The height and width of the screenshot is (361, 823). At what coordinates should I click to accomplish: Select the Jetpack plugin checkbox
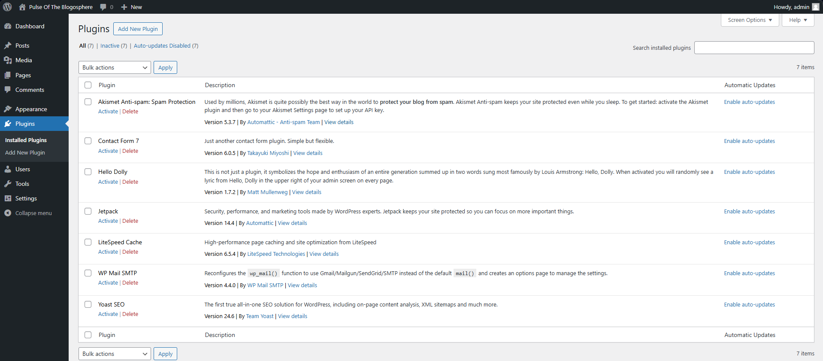click(x=88, y=211)
